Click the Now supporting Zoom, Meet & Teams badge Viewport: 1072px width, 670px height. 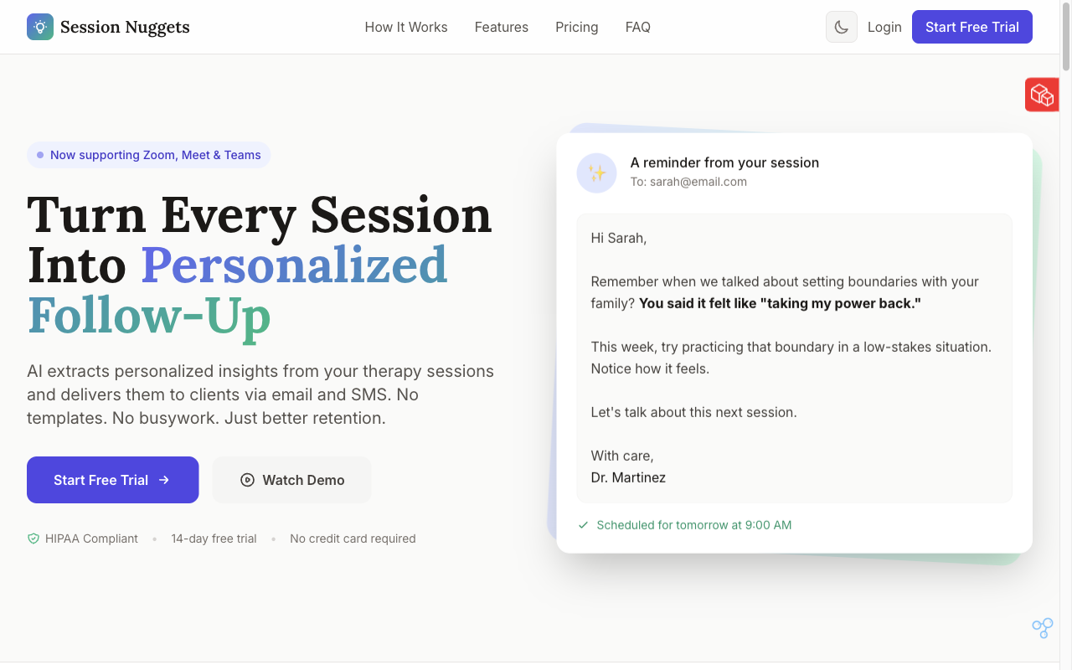point(149,155)
